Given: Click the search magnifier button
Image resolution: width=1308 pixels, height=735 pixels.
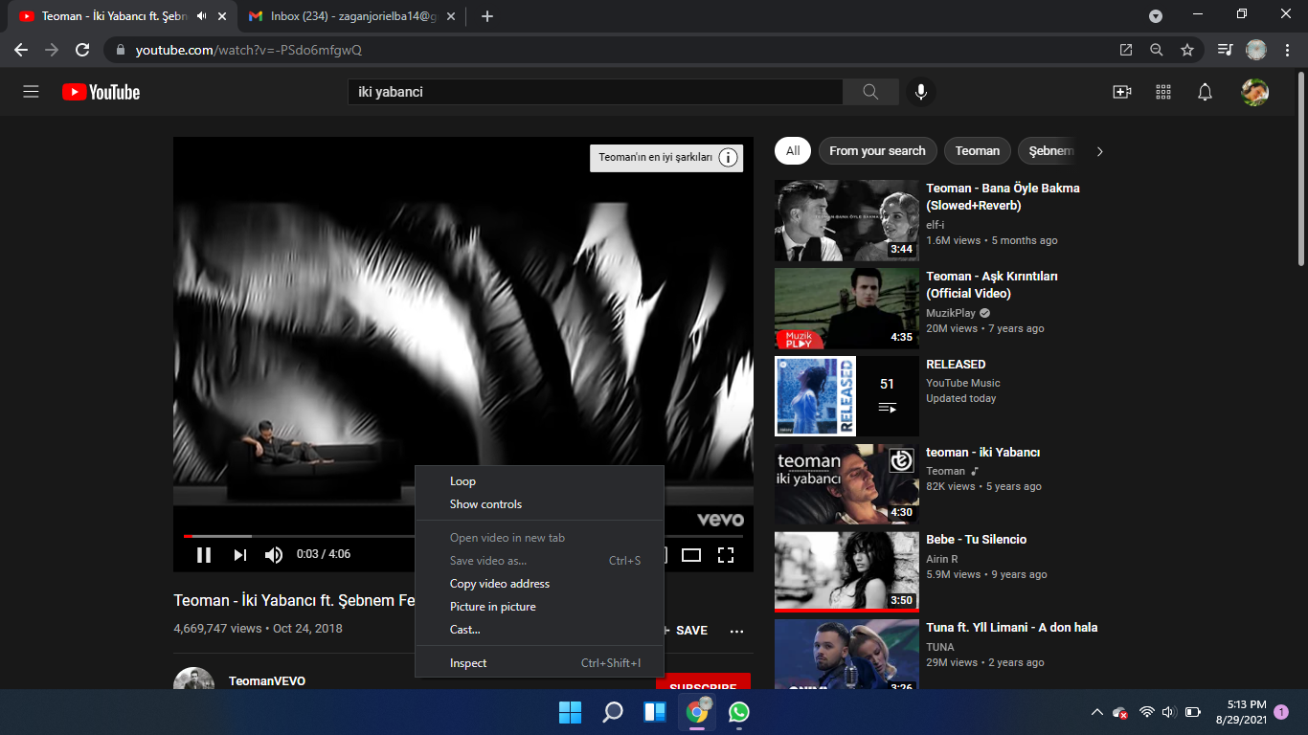Looking at the screenshot, I should pyautogui.click(x=870, y=92).
